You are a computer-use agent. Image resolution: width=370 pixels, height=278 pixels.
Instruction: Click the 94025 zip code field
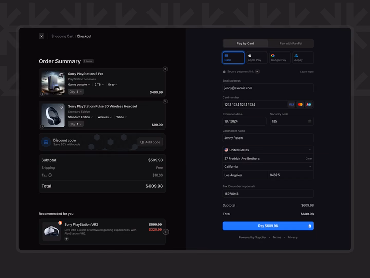291,175
